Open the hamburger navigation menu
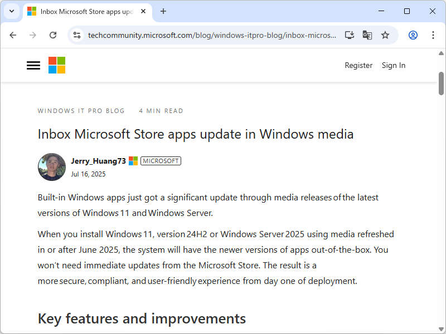Image resolution: width=446 pixels, height=334 pixels. pyautogui.click(x=33, y=65)
